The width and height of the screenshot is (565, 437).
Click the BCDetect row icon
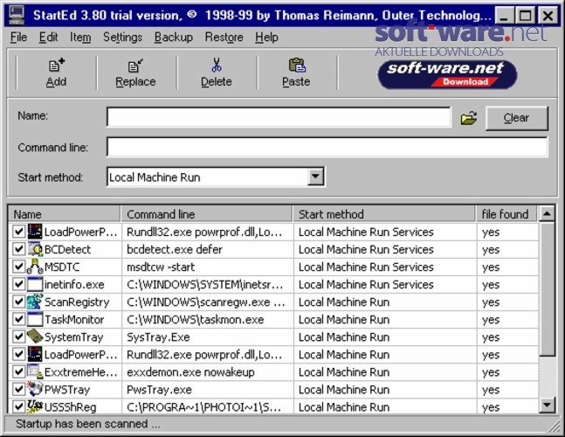[35, 249]
